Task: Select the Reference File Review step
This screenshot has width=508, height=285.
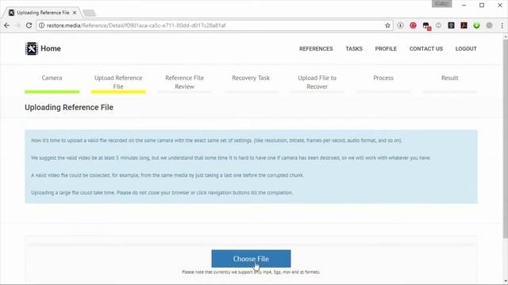Action: [184, 82]
